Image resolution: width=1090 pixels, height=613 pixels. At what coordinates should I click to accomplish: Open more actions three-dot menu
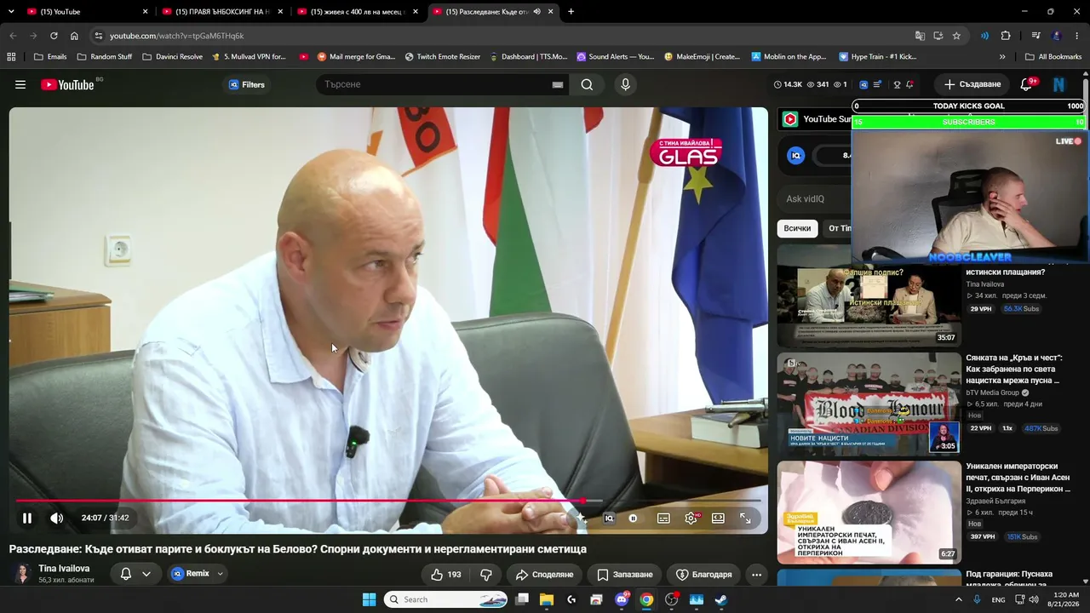(x=756, y=575)
